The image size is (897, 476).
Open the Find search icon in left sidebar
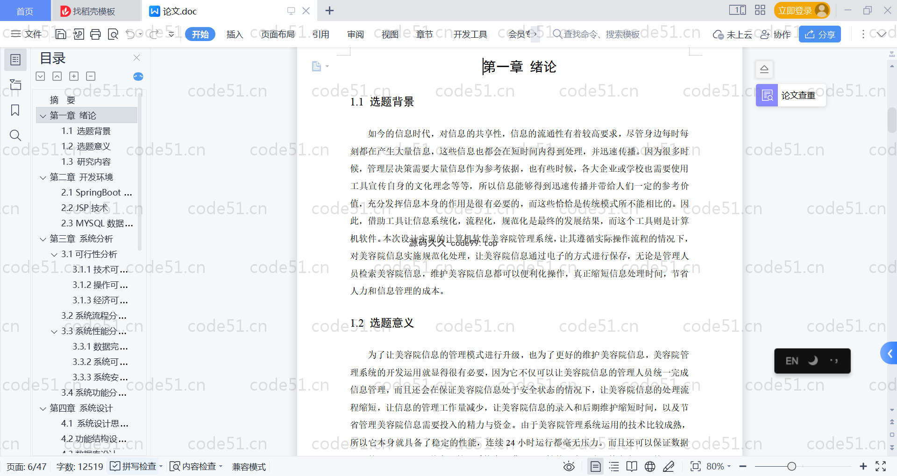(15, 135)
